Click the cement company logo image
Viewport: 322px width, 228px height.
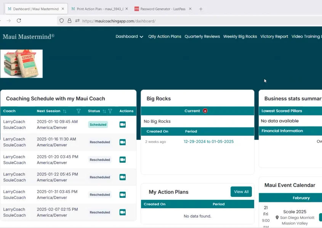pyautogui.click(x=22, y=64)
